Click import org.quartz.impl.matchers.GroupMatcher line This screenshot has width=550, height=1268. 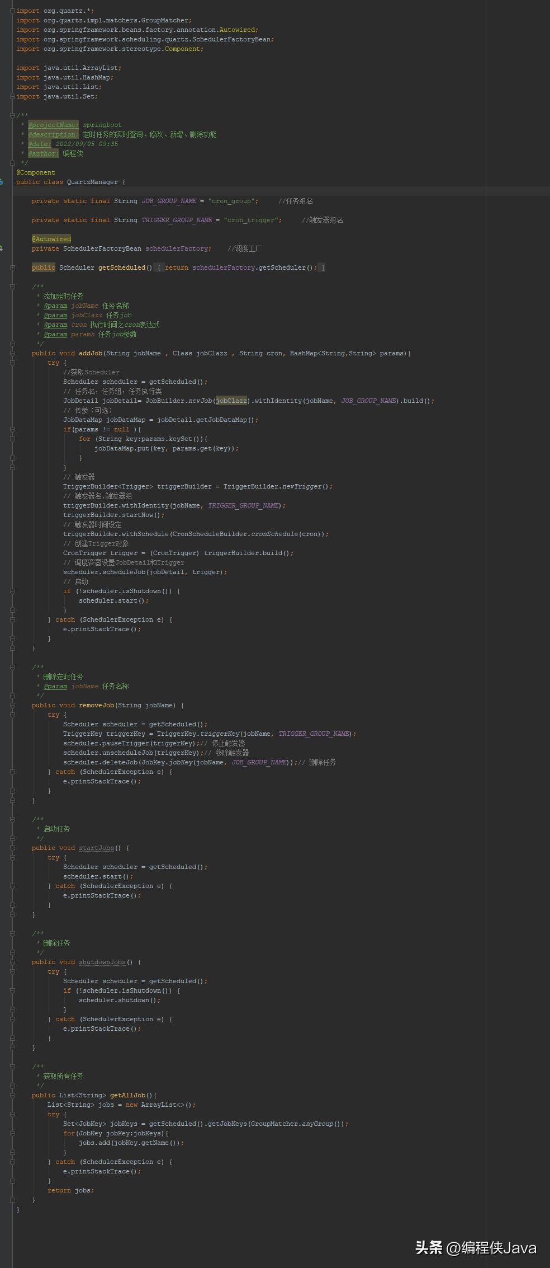click(x=104, y=20)
